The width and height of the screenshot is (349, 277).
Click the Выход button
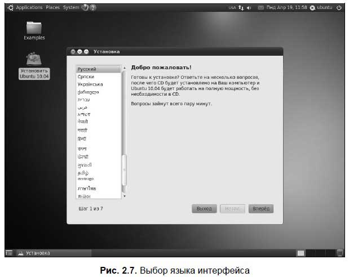click(x=204, y=208)
